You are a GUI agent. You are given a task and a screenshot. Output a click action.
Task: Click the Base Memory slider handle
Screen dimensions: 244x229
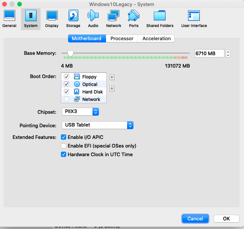coord(70,54)
